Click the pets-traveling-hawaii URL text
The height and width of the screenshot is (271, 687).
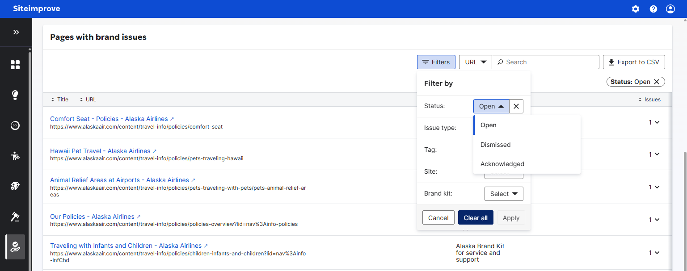click(147, 158)
